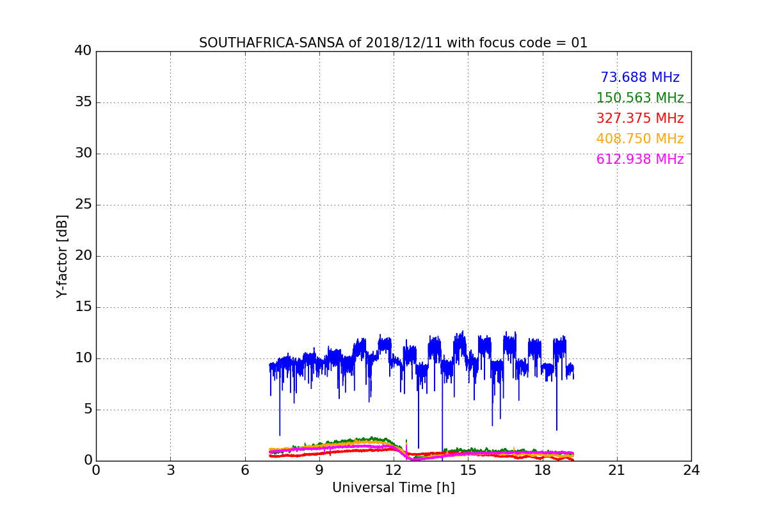Select the 327.375 MHz legend label
768x512 pixels.
(640, 118)
